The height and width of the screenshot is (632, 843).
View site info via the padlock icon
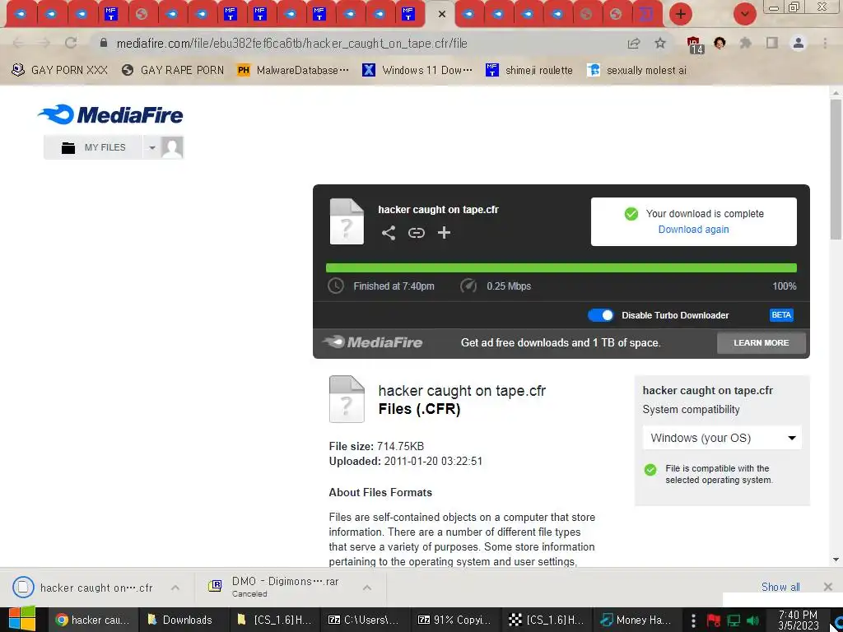[x=104, y=43]
